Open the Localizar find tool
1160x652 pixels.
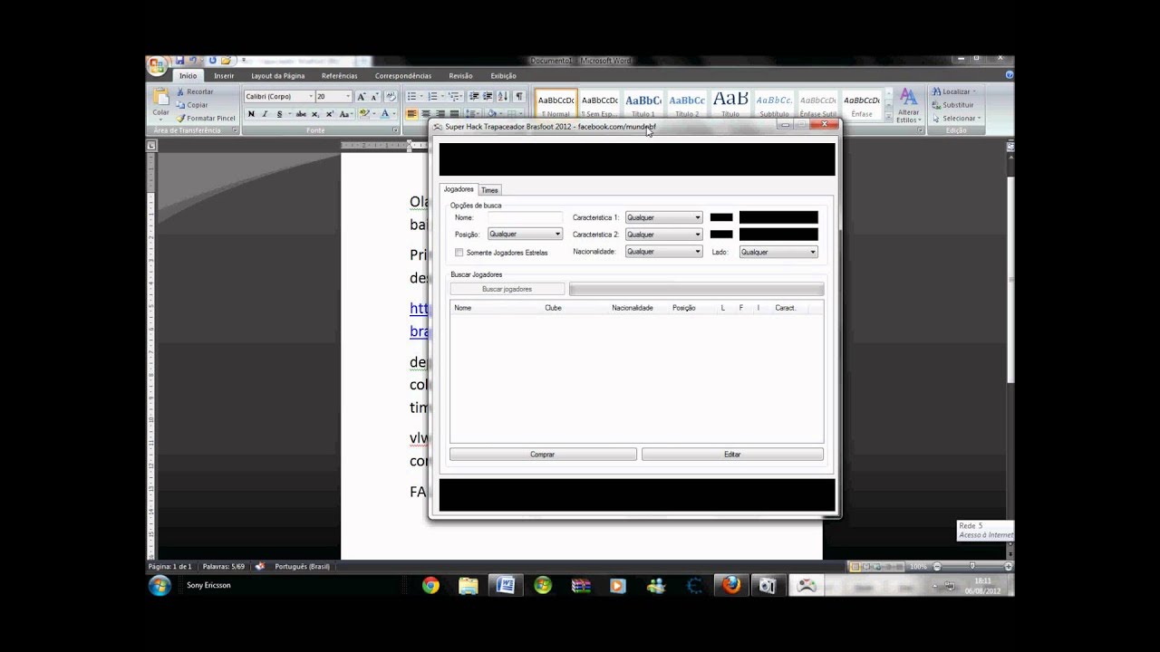pyautogui.click(x=952, y=91)
